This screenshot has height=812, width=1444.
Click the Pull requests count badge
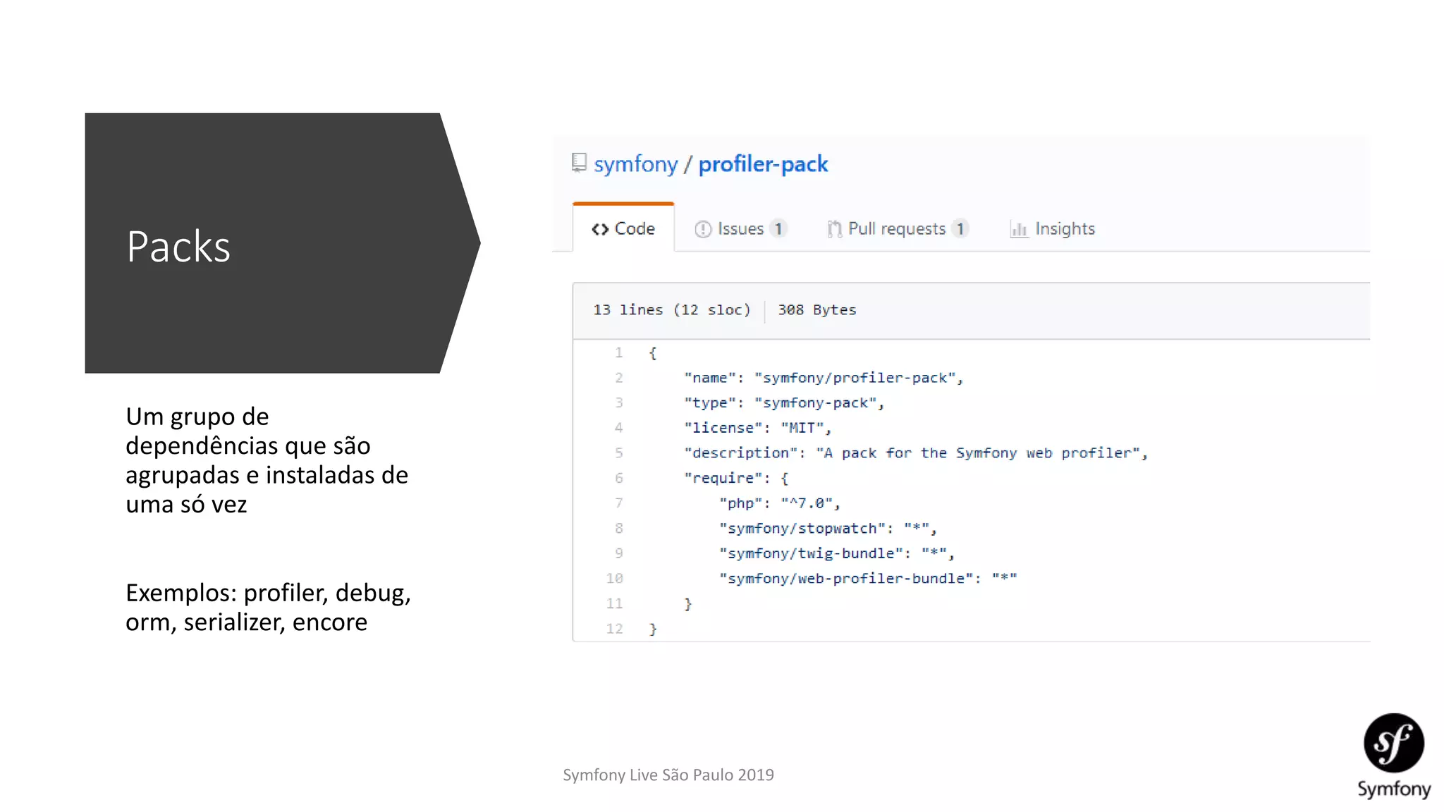click(x=960, y=229)
